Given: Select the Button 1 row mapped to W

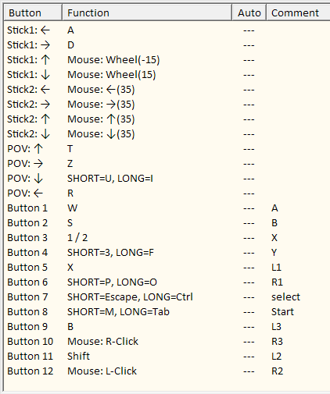Looking at the screenshot, I should [167, 208].
